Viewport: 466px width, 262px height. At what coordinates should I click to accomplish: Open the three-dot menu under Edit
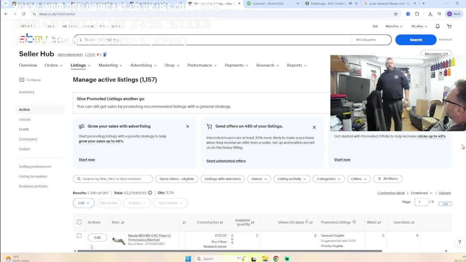[x=92, y=247]
